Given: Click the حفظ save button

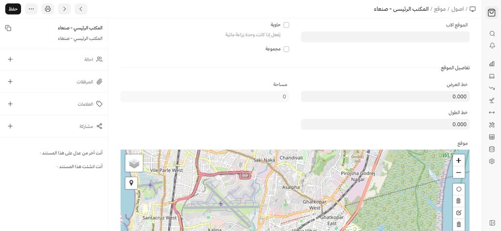Looking at the screenshot, I should 13,9.
